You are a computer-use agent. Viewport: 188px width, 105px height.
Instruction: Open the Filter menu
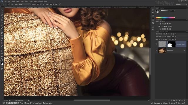31,1
